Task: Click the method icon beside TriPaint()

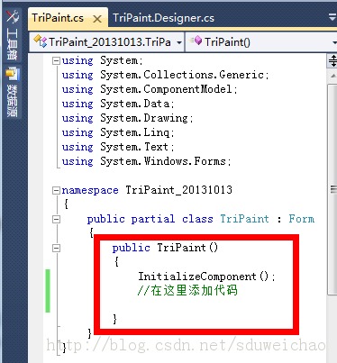Action: 196,41
